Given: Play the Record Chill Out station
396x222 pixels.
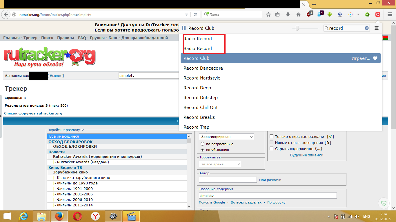Looking at the screenshot, I should coord(280,108).
